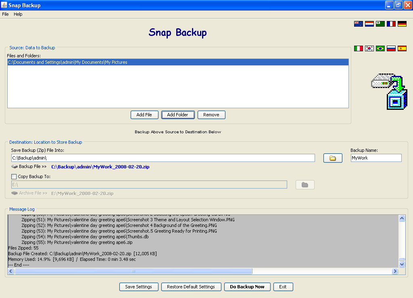Click the "Backup File Created" log line
This screenshot has width=413, height=298.
(x=82, y=254)
